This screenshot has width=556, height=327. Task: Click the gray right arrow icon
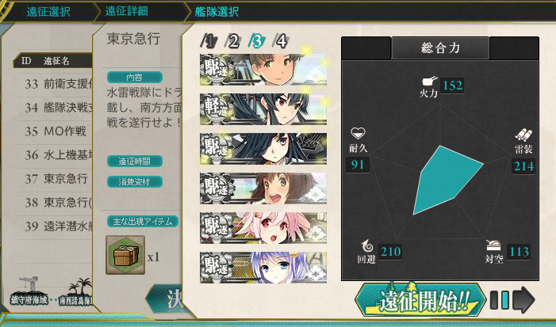pos(523,300)
